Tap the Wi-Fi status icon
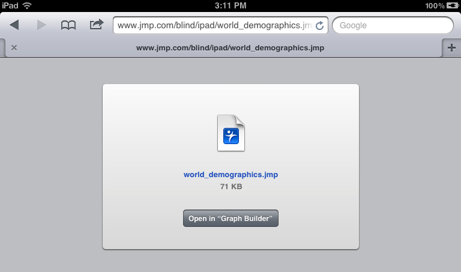Screen dimensions: 461x272 (x=27, y=5)
